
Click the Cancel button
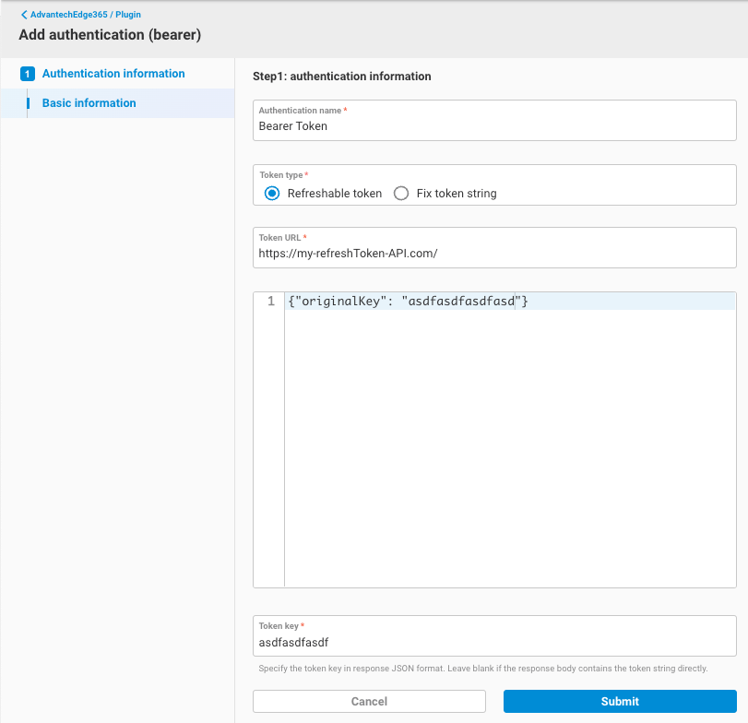369,701
